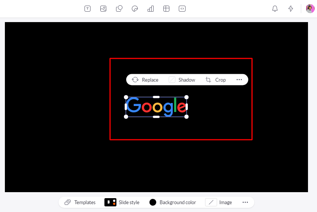Replace the selected image
The height and width of the screenshot is (212, 317).
tap(145, 80)
